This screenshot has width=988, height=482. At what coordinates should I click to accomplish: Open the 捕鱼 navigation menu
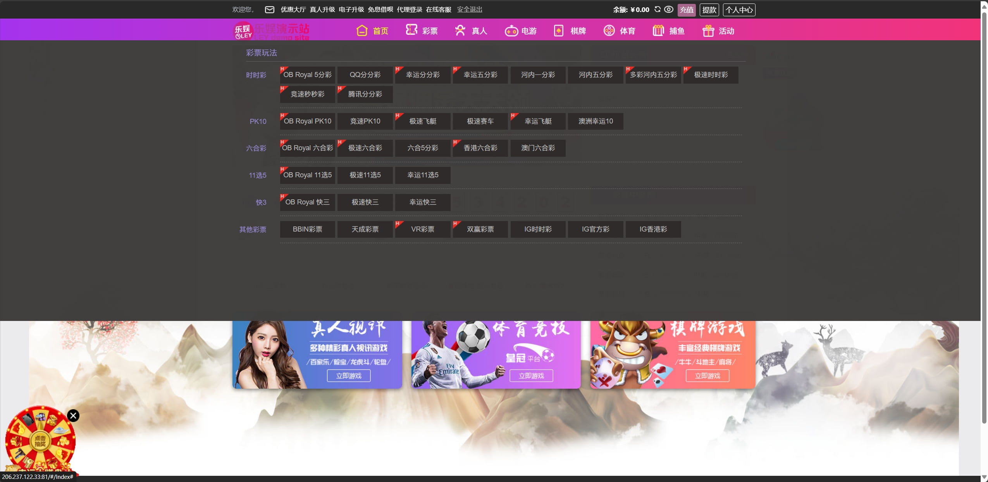pyautogui.click(x=676, y=31)
